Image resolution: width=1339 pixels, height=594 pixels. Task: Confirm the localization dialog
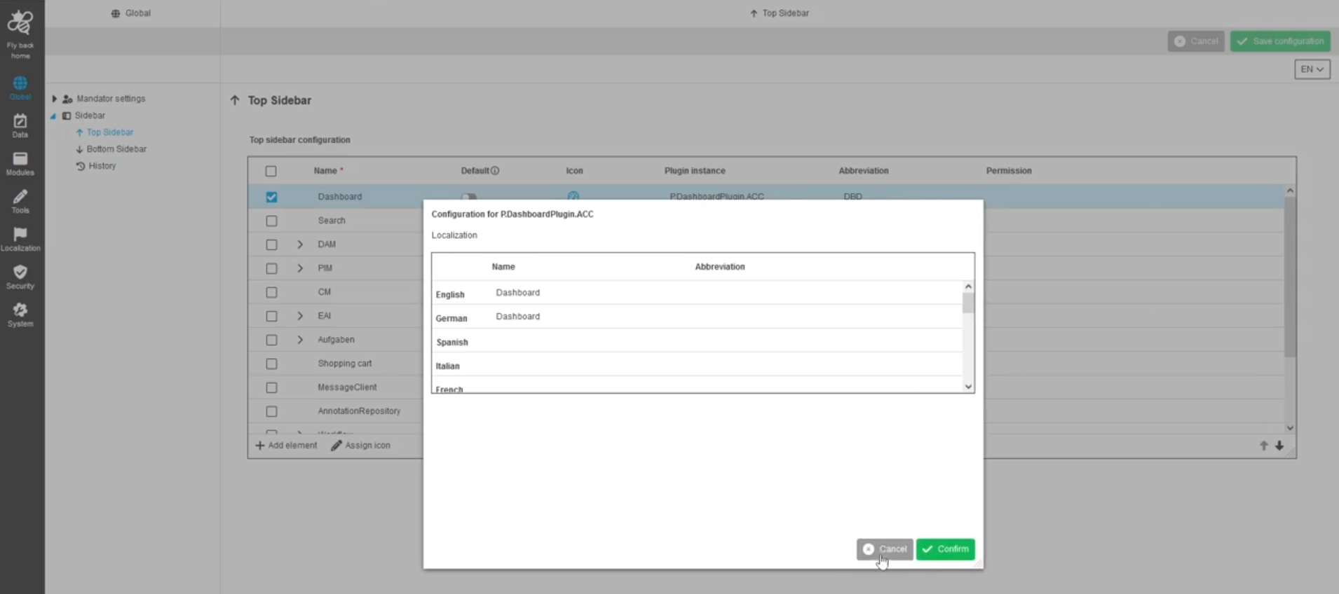pos(945,549)
